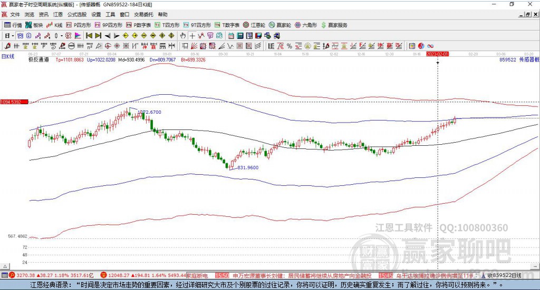Open 赢家服务 with dollar icon
The image size is (540, 290).
coord(334,25)
